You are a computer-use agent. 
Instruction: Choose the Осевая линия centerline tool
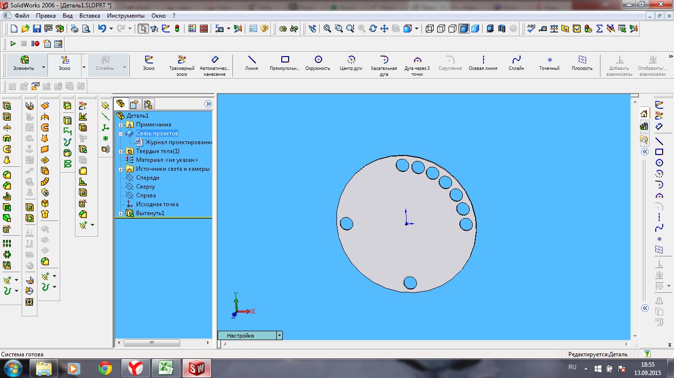coord(483,63)
